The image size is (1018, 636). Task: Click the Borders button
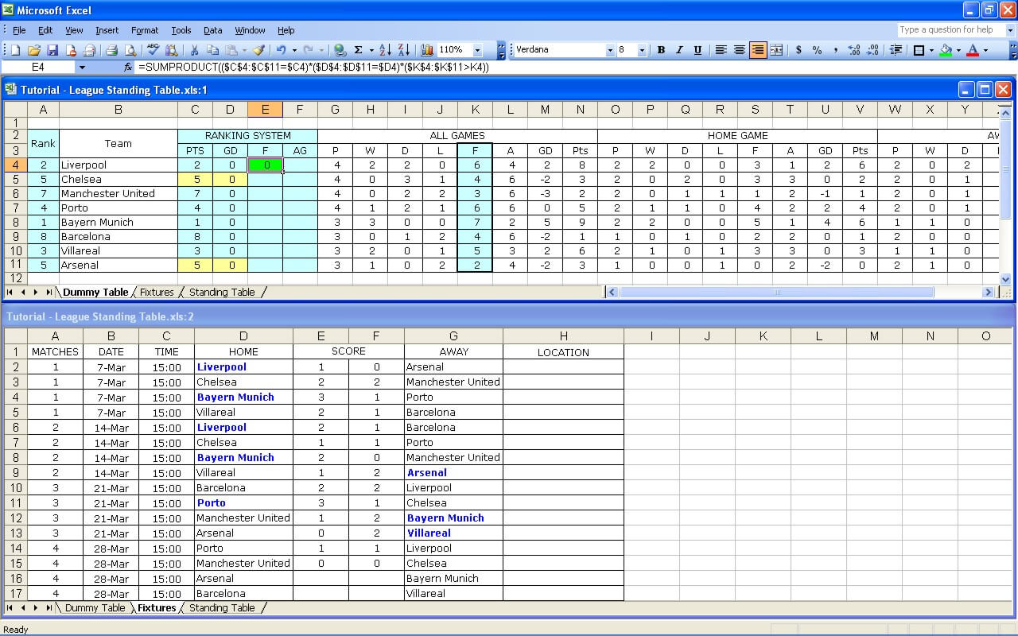point(918,50)
